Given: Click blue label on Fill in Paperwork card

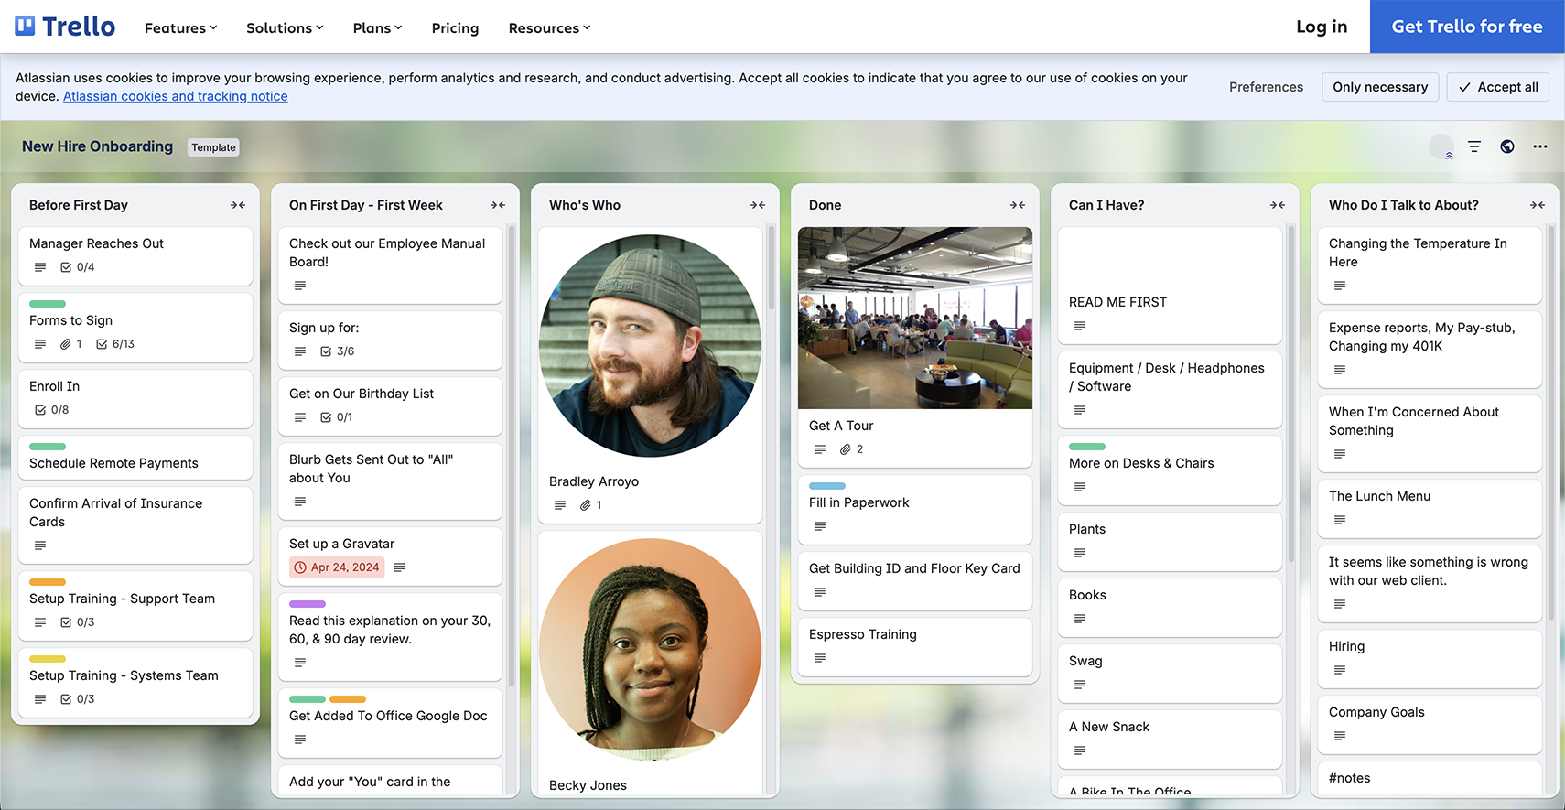Looking at the screenshot, I should [x=827, y=486].
